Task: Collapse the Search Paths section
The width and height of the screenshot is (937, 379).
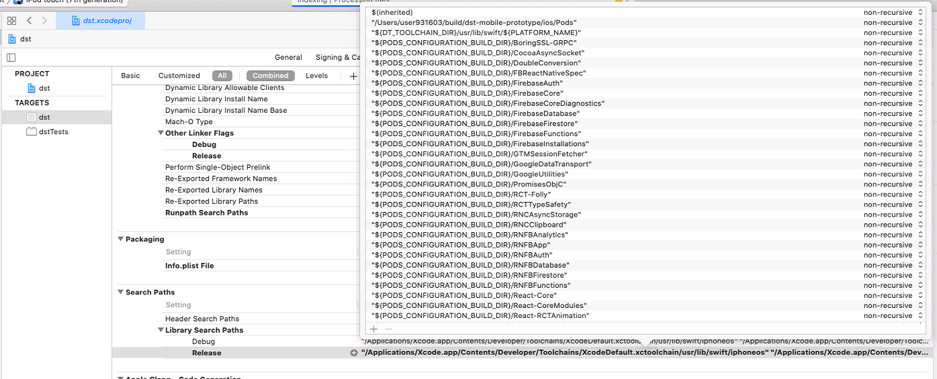Action: tap(121, 292)
